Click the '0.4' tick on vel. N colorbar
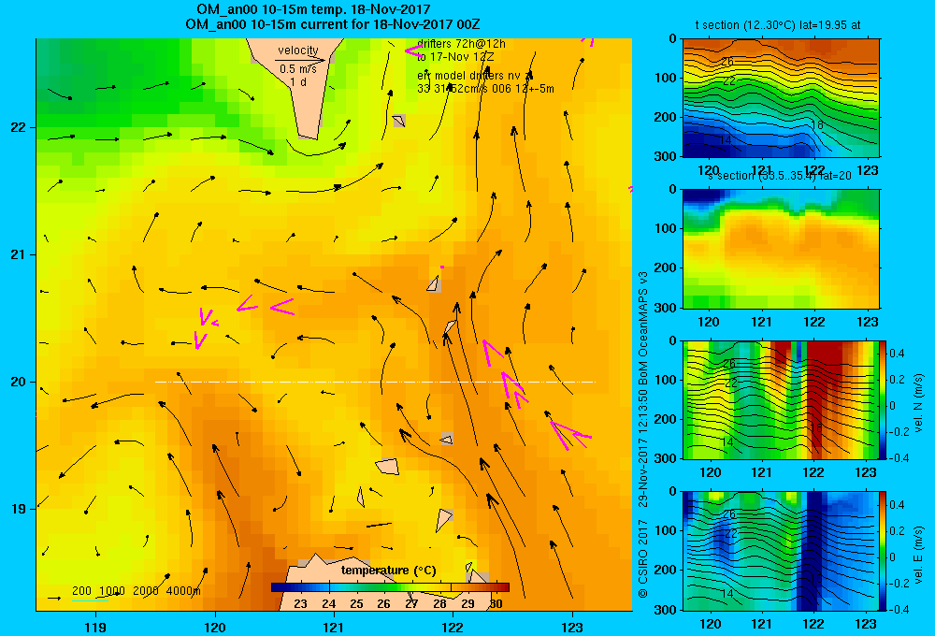935x636 pixels. point(897,354)
